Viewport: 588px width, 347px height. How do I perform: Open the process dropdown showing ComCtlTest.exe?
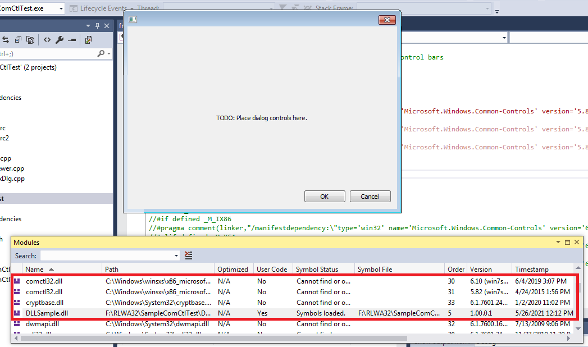pos(61,8)
